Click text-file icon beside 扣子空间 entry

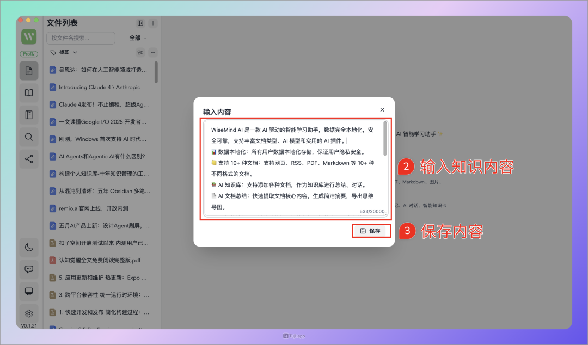53,243
